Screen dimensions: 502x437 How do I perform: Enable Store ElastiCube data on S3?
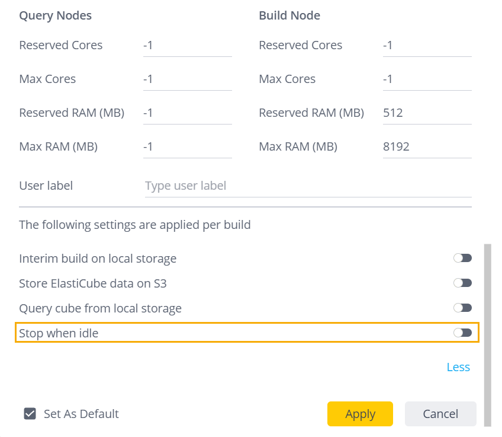click(462, 283)
